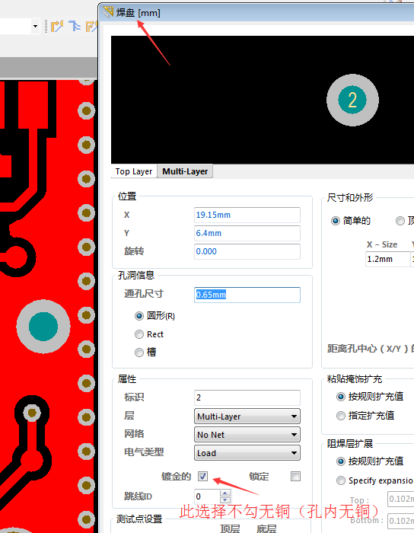Edit the rotation field 0.000

(x=247, y=251)
